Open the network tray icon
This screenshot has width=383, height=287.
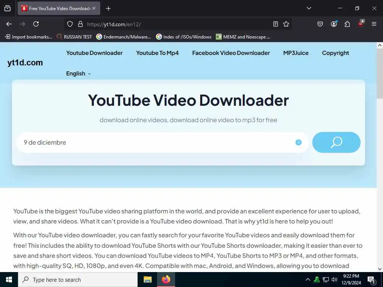(x=326, y=280)
